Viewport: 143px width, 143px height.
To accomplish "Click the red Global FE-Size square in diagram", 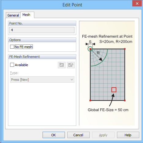I will coord(114,90).
